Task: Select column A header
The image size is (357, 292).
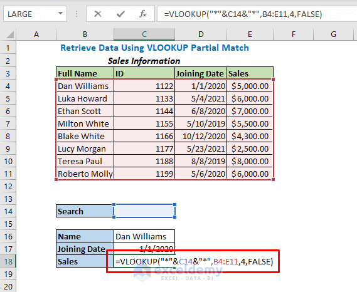Action: click(36, 34)
